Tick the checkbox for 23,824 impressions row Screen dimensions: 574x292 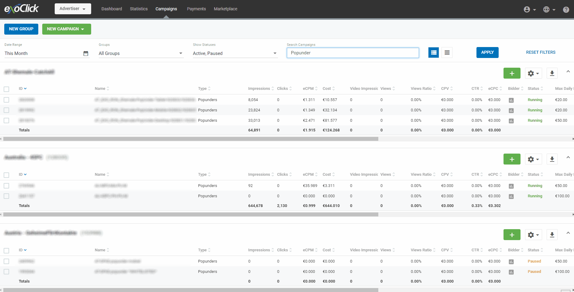coord(6,110)
